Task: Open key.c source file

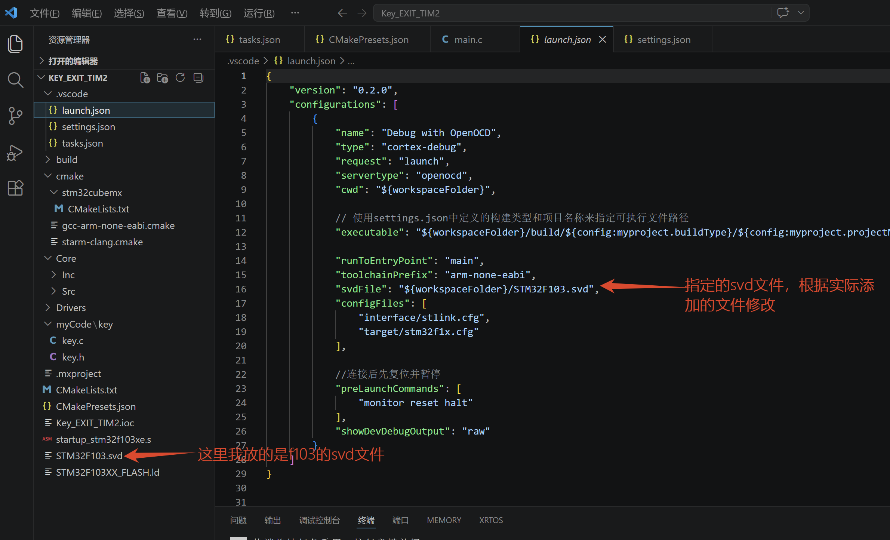Action: point(124,341)
